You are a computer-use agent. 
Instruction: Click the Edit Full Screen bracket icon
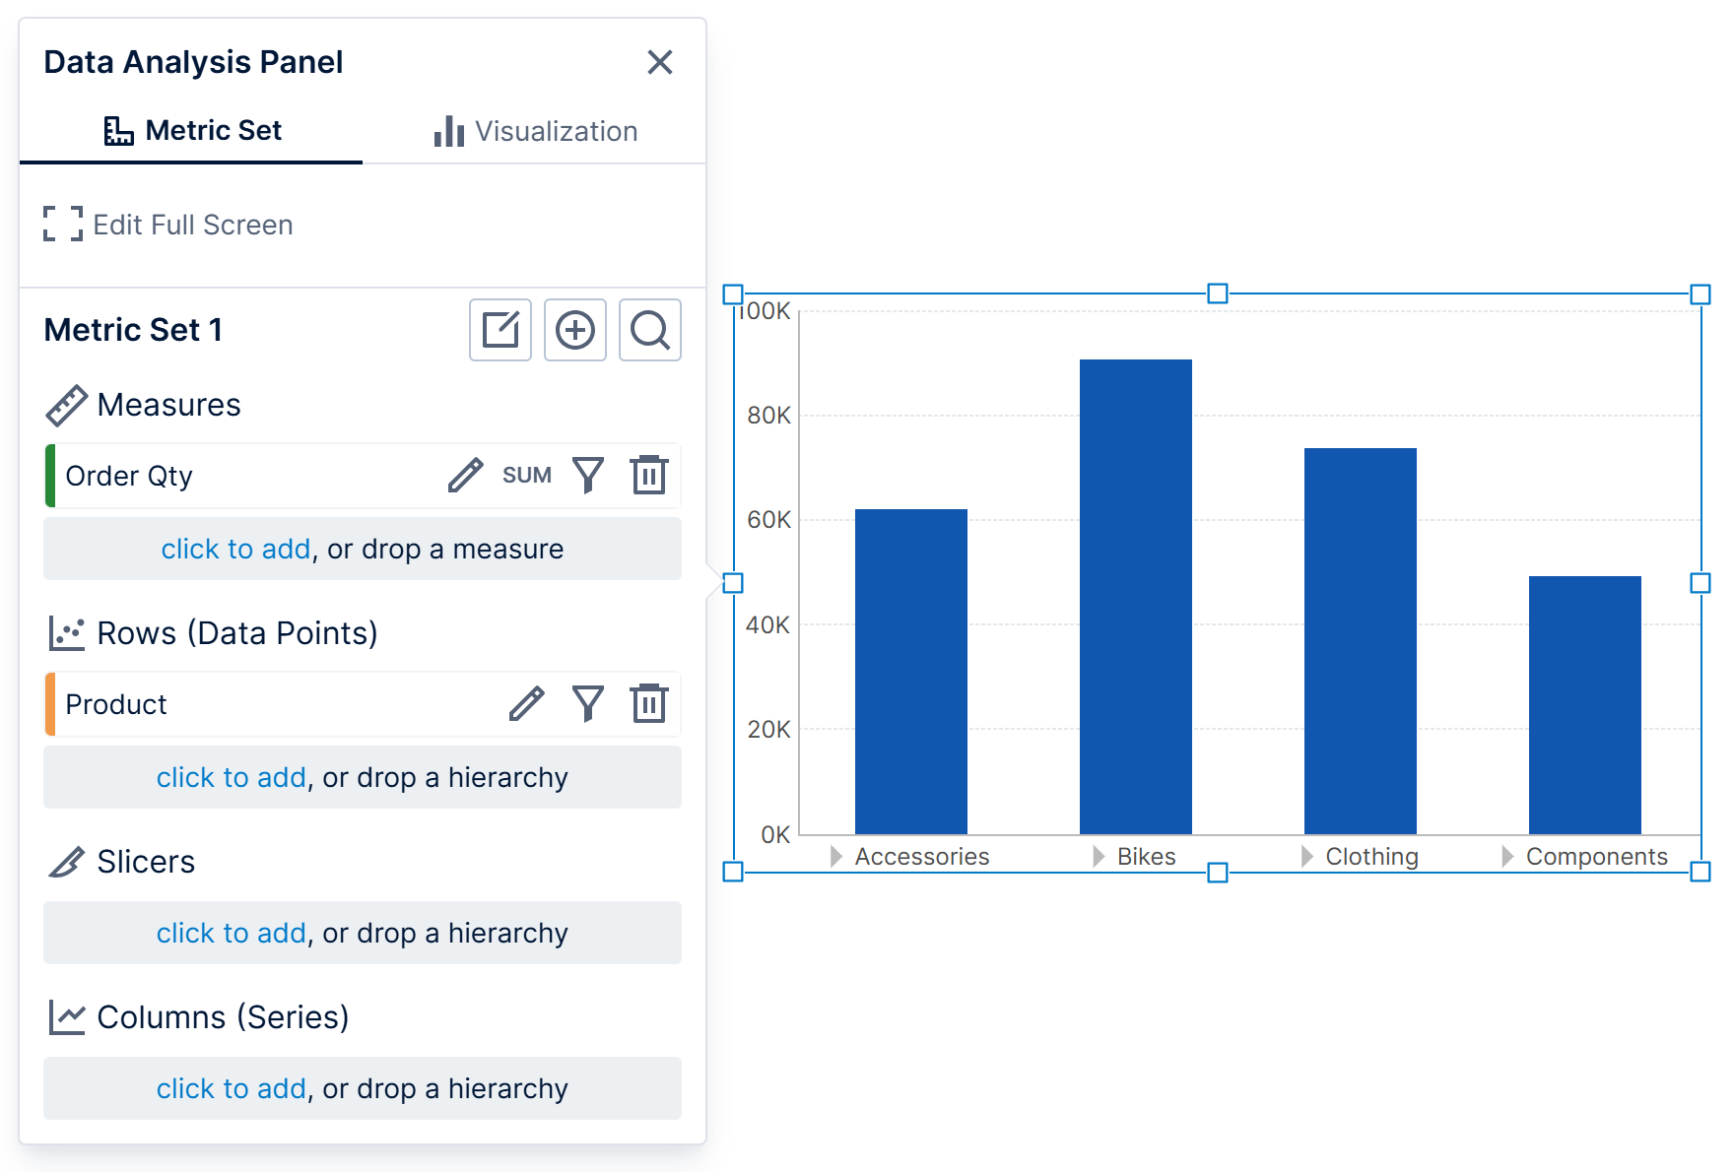pos(63,225)
